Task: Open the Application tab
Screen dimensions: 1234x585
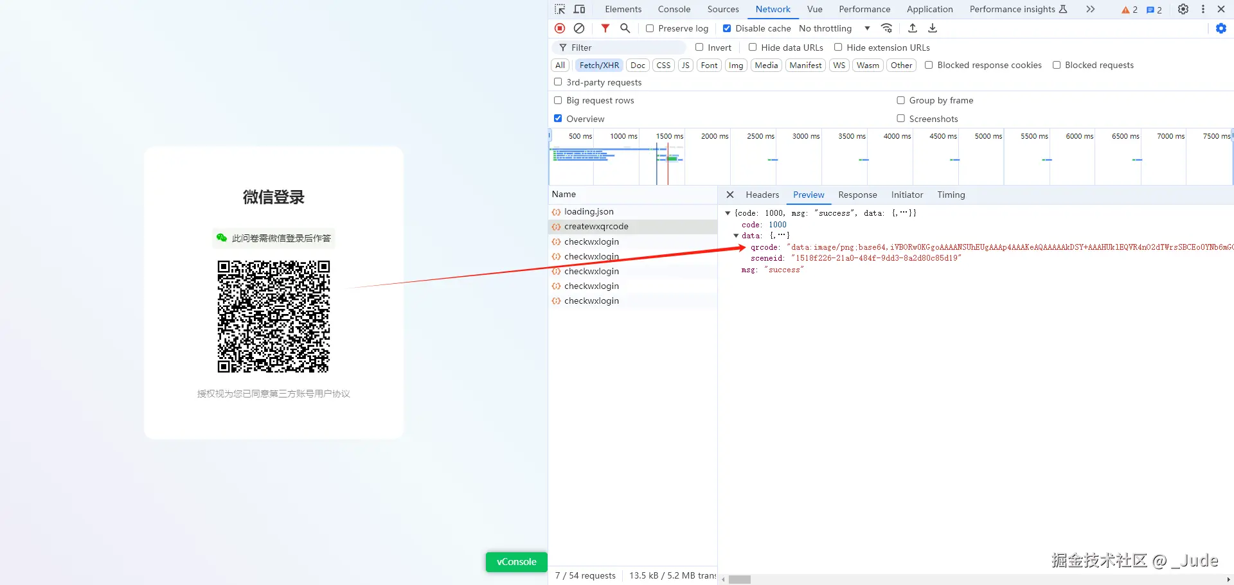Action: coord(930,9)
